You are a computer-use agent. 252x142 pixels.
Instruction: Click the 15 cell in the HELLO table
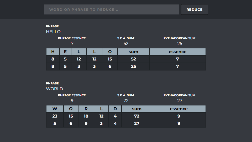pyautogui.click(x=110, y=59)
